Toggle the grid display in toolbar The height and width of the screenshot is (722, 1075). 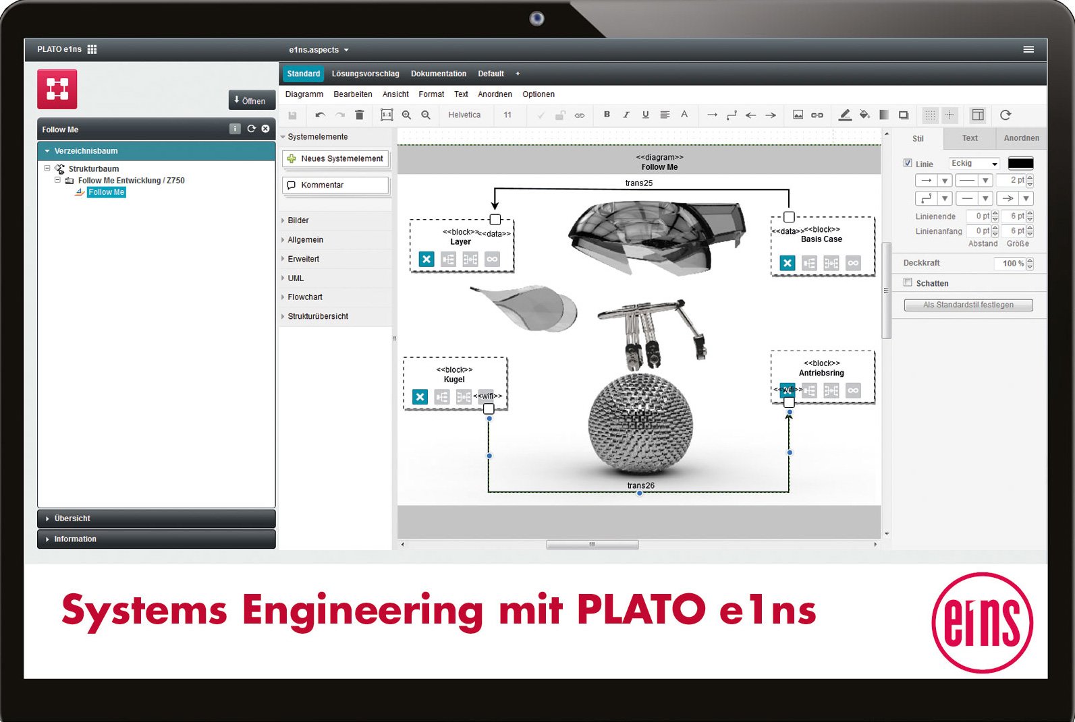click(x=931, y=115)
